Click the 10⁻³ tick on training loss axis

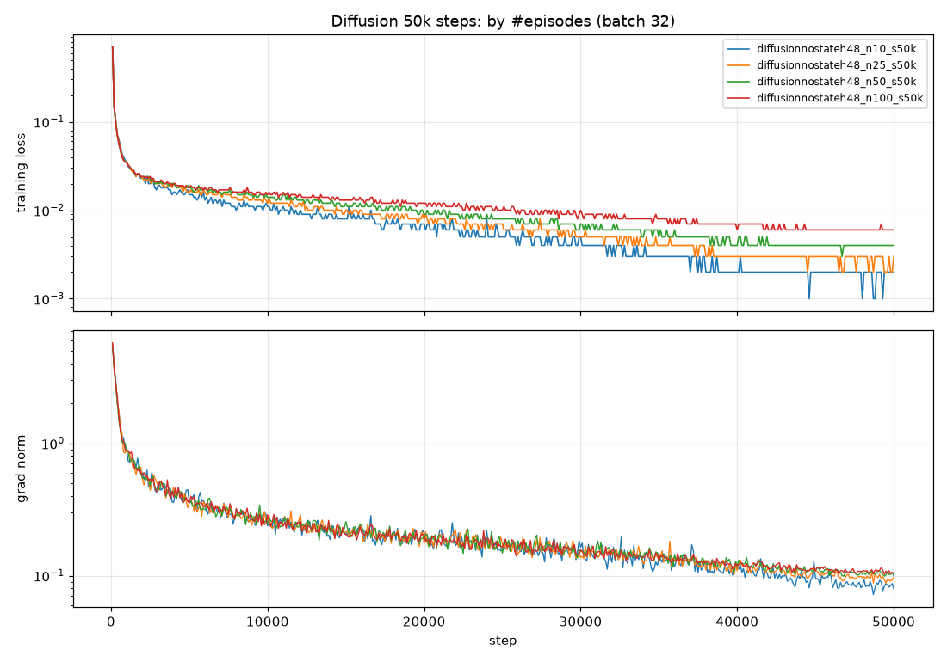pos(49,299)
